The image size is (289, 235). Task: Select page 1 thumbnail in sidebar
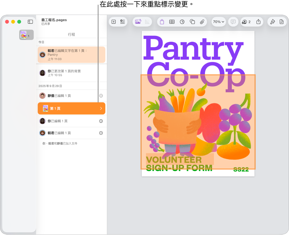pos(26,35)
